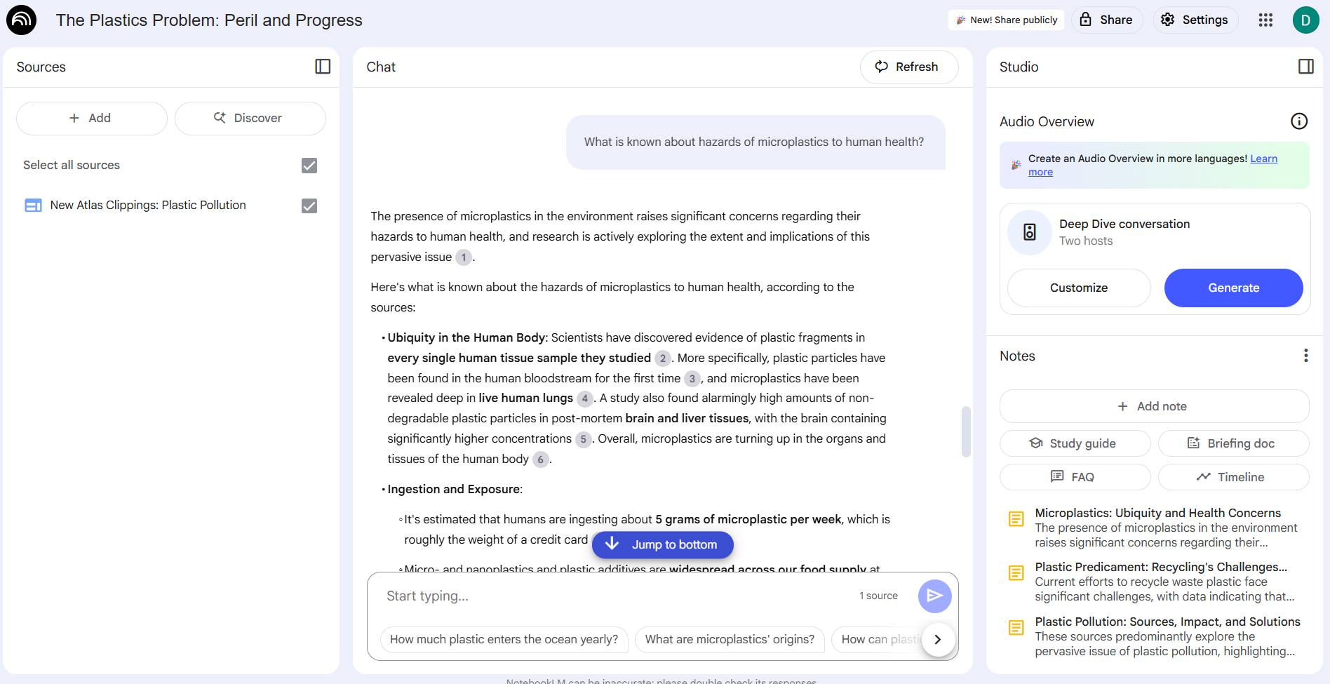Open citation 2 reference
The image size is (1330, 684).
point(662,358)
